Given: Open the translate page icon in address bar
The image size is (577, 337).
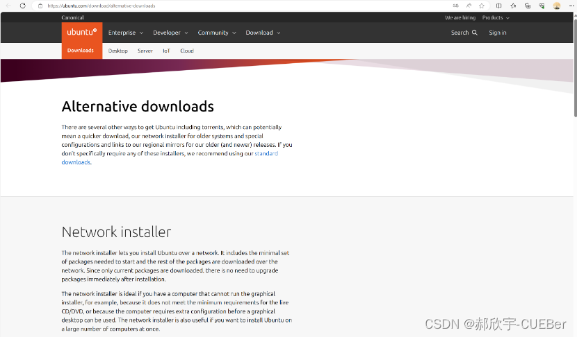Looking at the screenshot, I should point(456,6).
